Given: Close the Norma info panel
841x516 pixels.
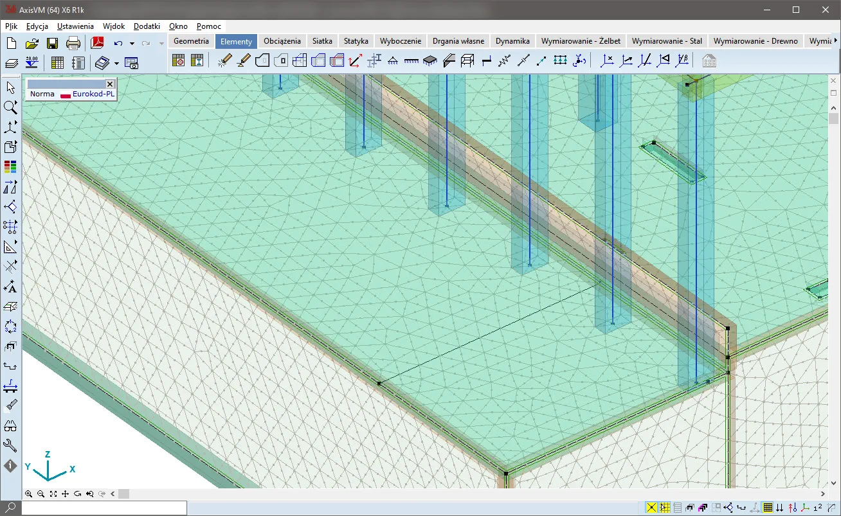Looking at the screenshot, I should (x=110, y=84).
